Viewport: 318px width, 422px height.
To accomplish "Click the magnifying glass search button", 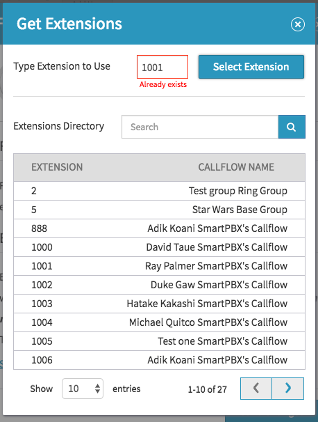I will [292, 127].
